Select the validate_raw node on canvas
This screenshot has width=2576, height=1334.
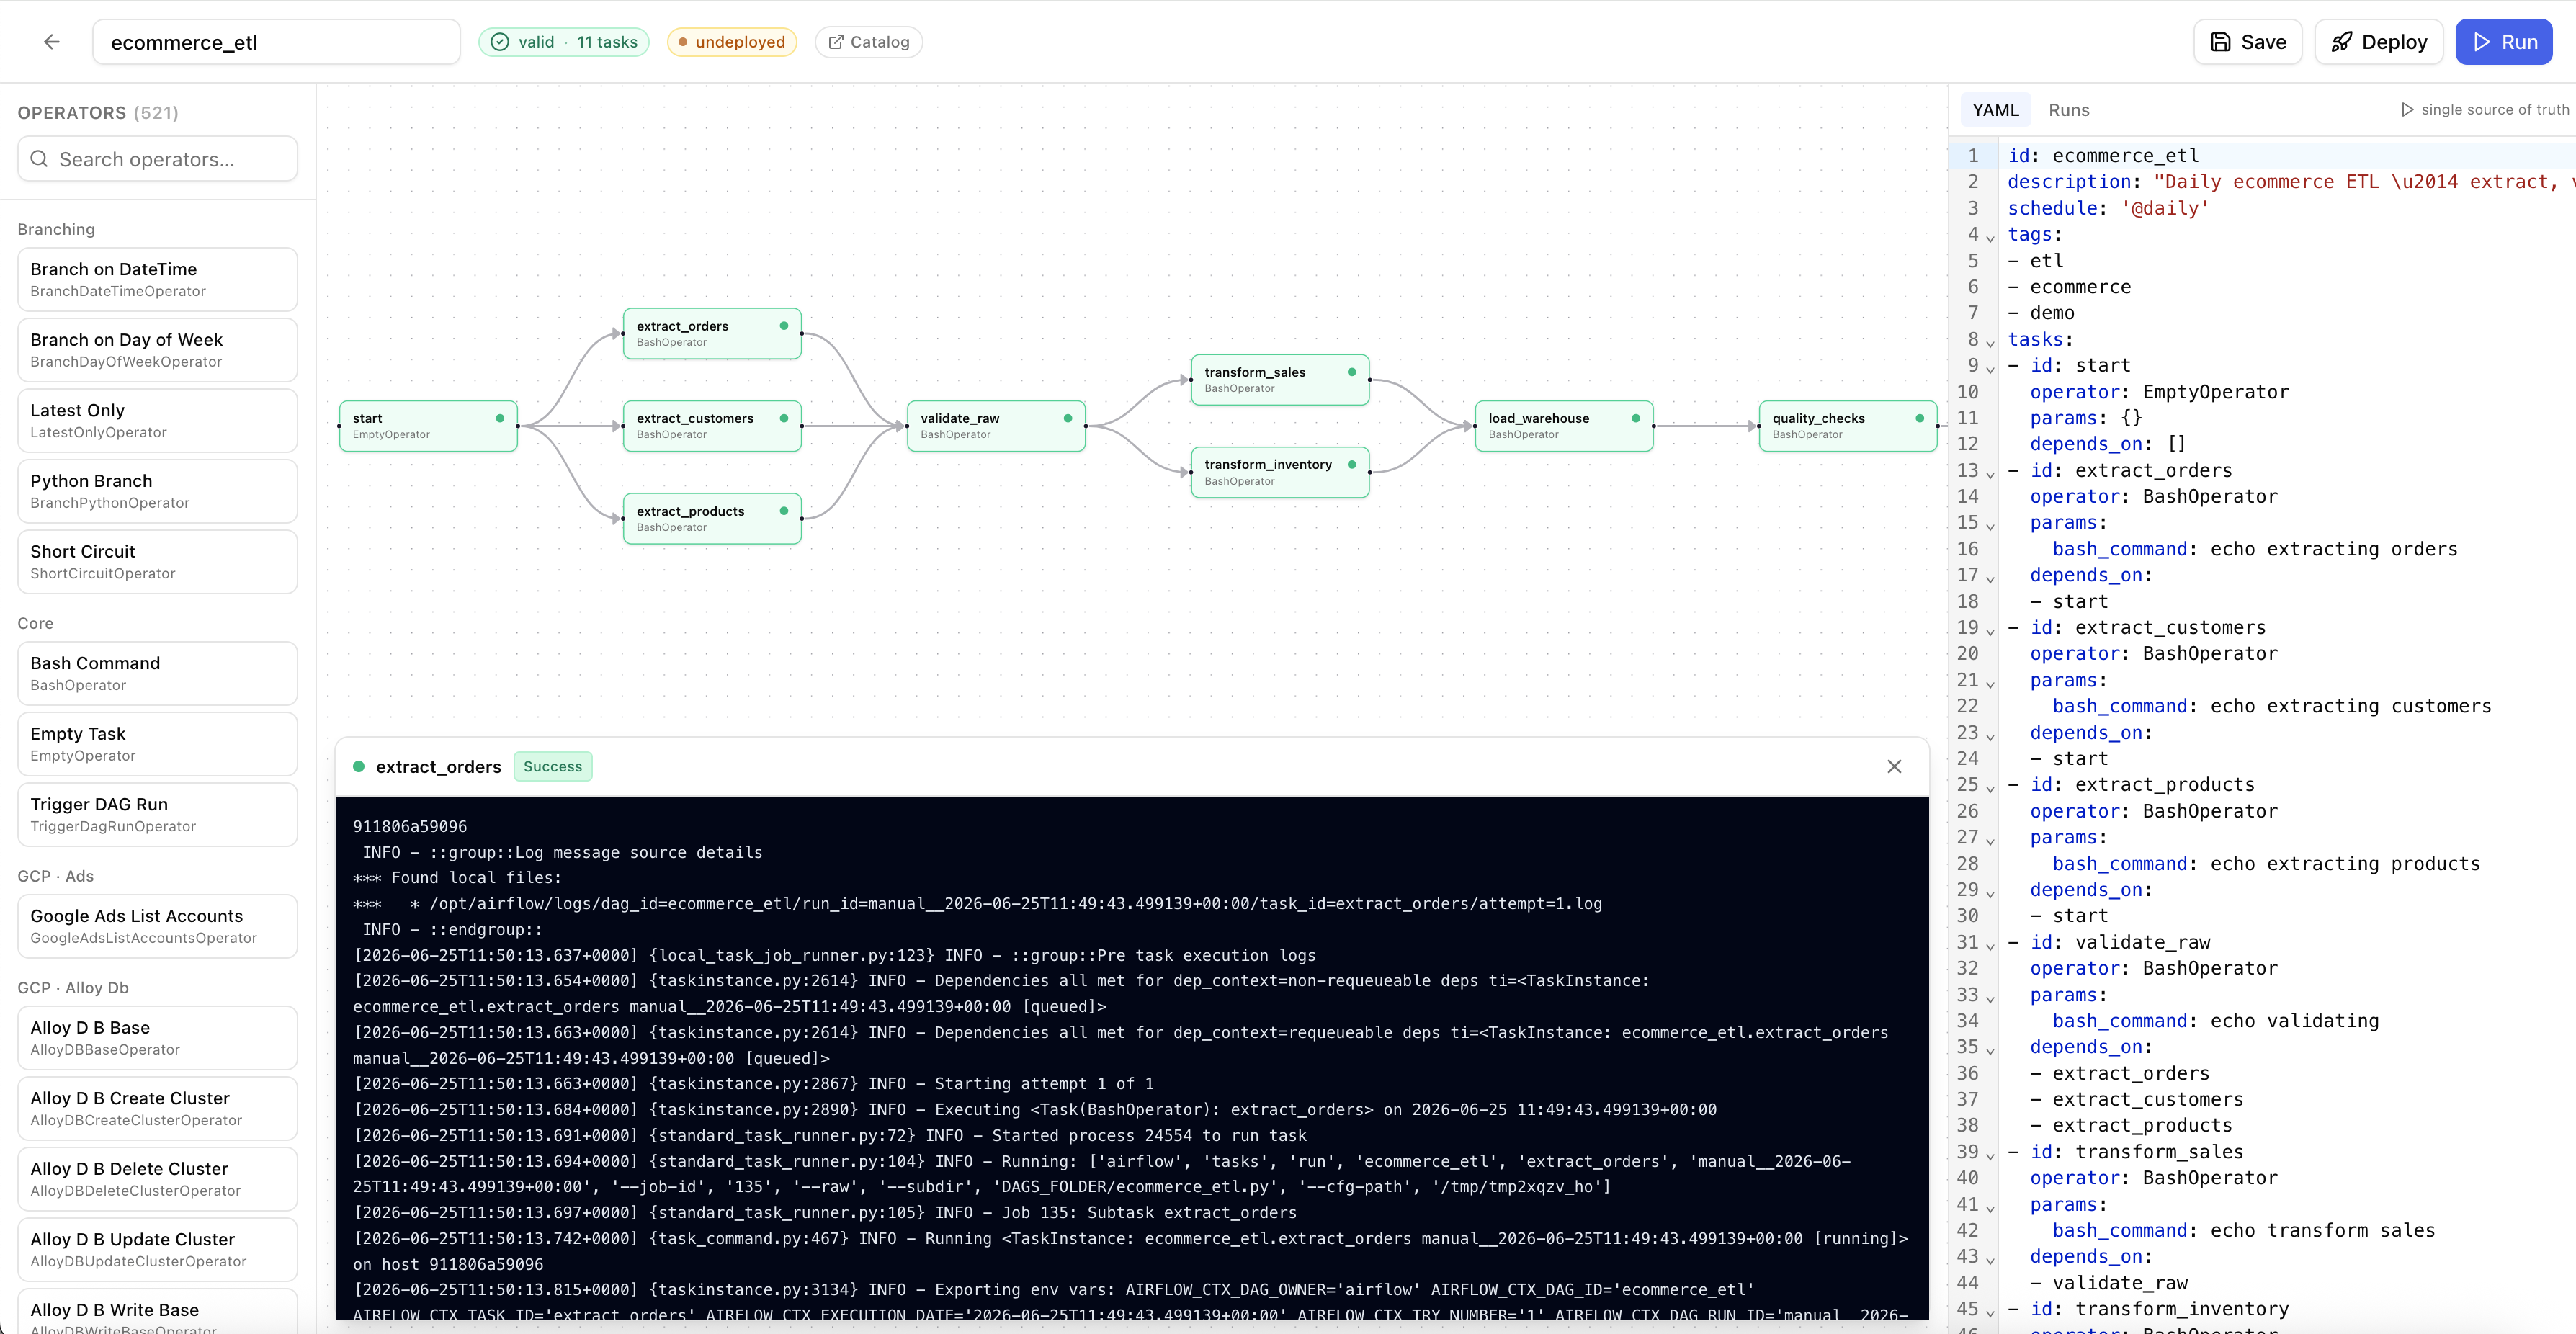coord(996,426)
